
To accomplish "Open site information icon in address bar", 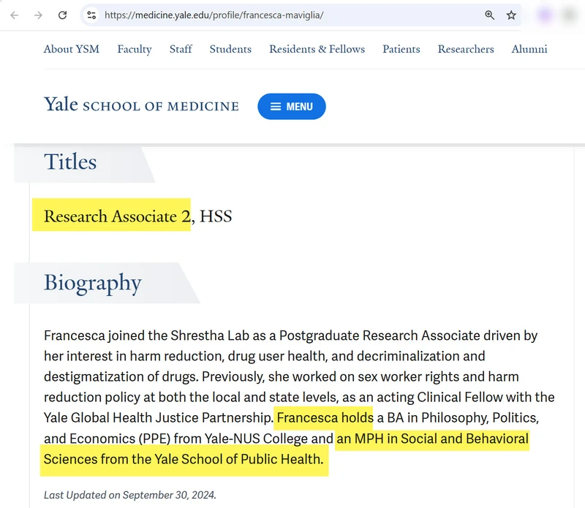I will click(x=91, y=15).
